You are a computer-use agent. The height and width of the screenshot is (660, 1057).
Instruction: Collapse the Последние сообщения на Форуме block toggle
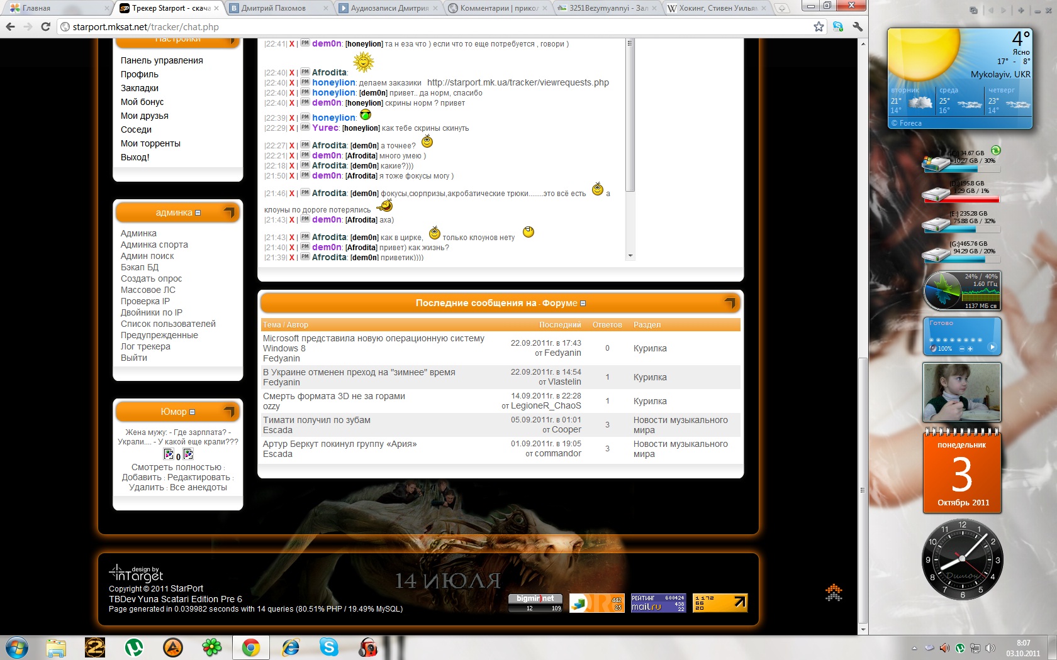tap(583, 304)
